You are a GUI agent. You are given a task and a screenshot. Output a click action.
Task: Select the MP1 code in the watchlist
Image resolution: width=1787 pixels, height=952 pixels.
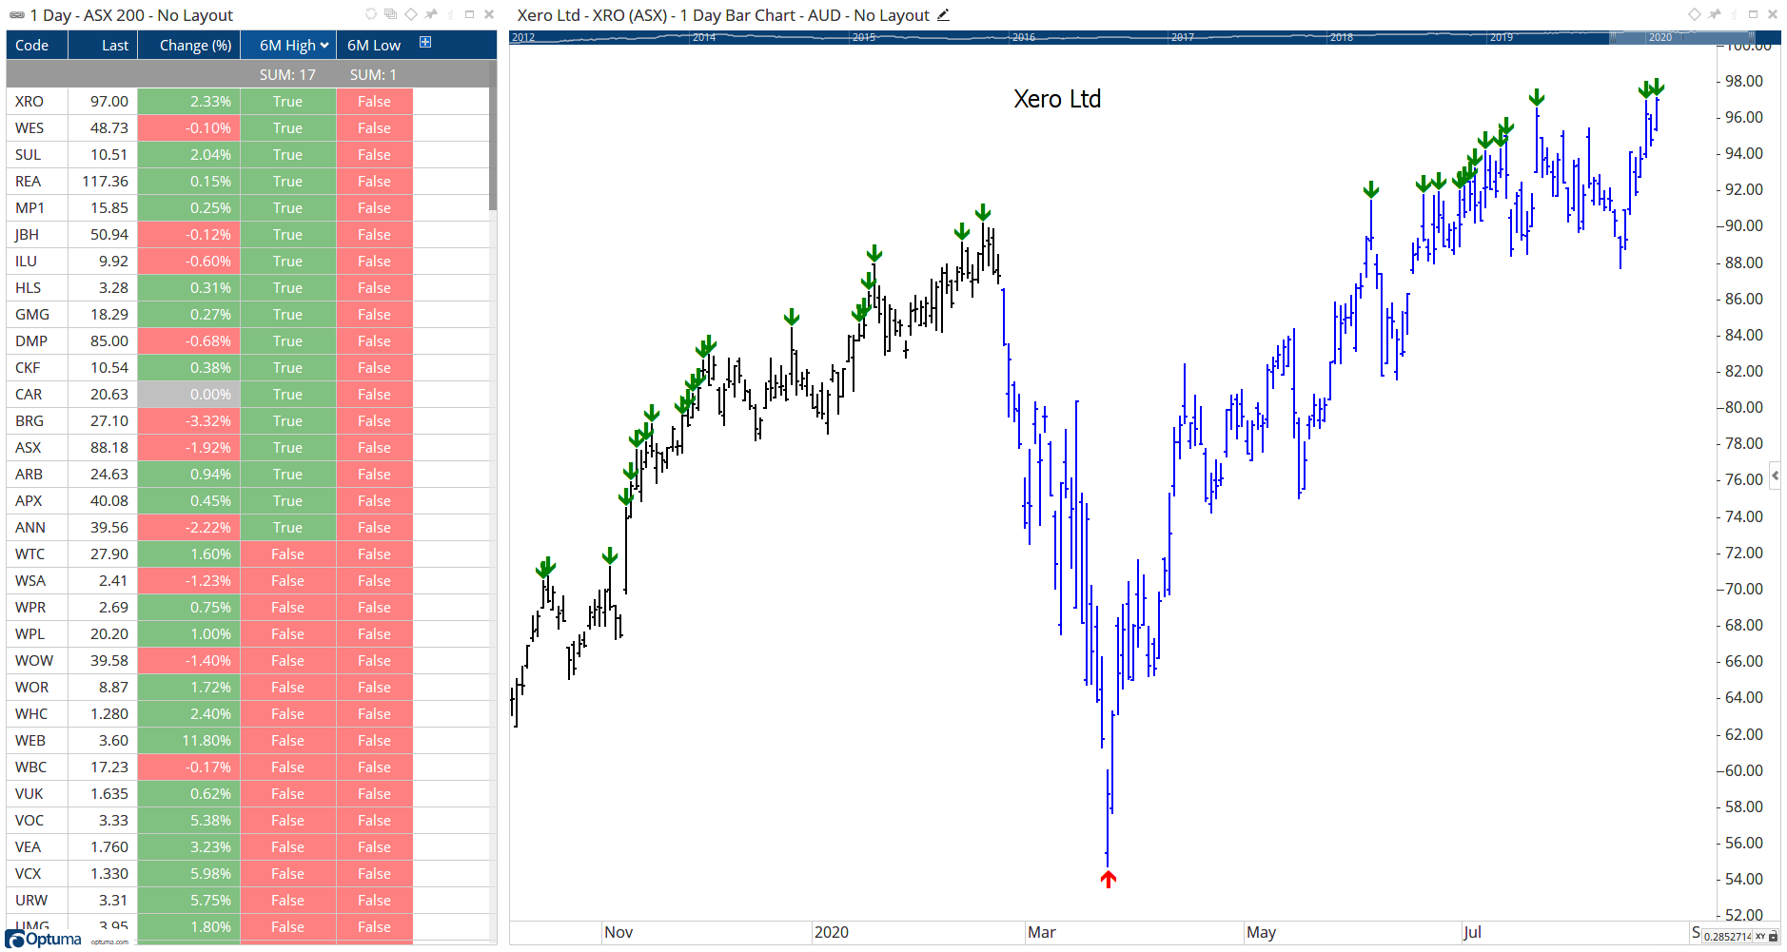pyautogui.click(x=29, y=207)
